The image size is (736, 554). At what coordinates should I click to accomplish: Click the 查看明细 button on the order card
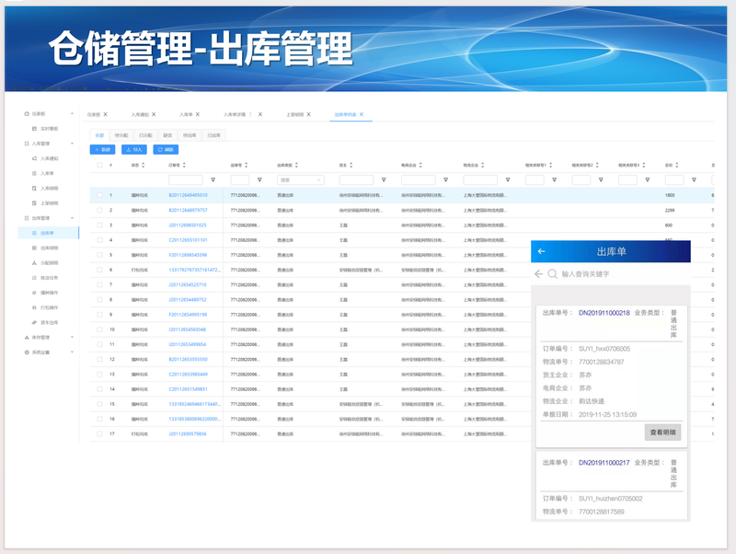(662, 433)
